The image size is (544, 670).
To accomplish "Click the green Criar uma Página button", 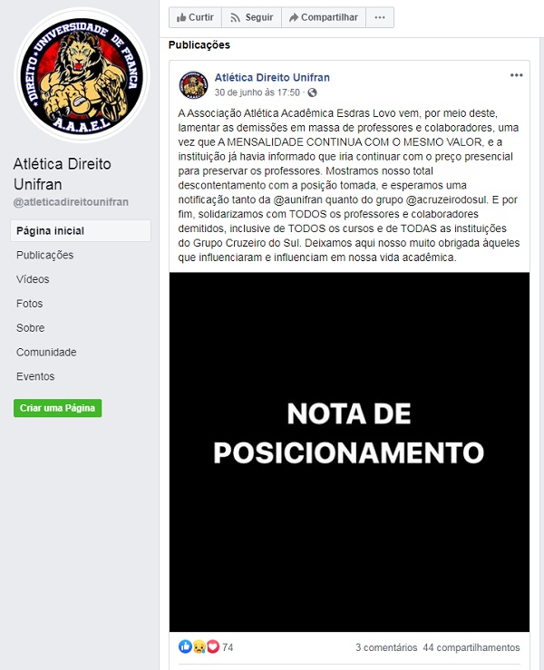I will point(58,408).
